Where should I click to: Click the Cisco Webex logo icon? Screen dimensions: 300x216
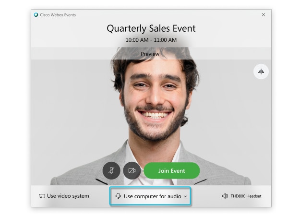pos(36,15)
